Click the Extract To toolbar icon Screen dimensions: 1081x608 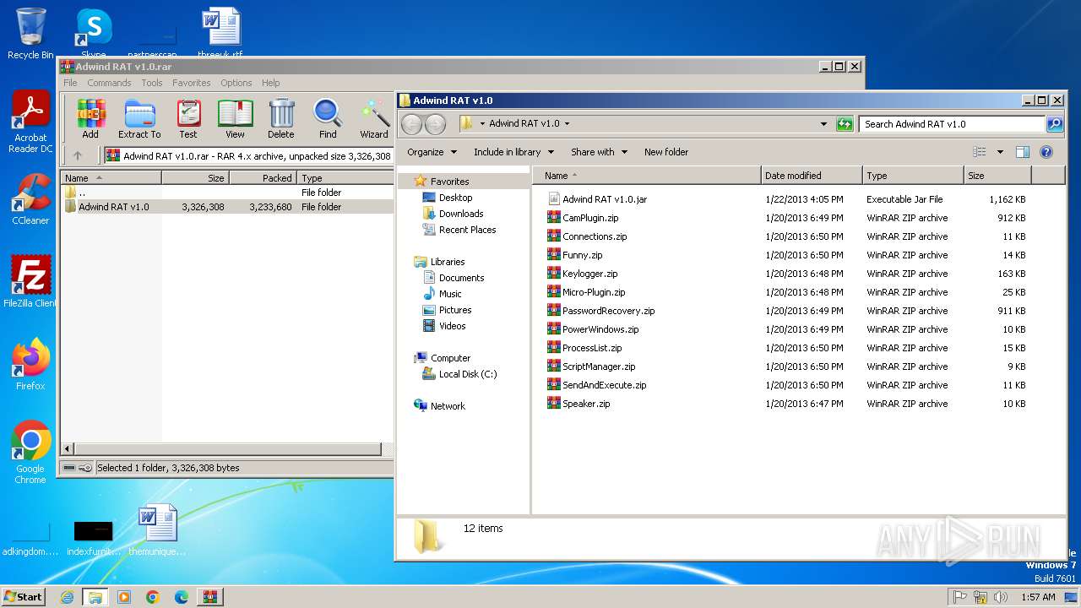[x=139, y=119]
